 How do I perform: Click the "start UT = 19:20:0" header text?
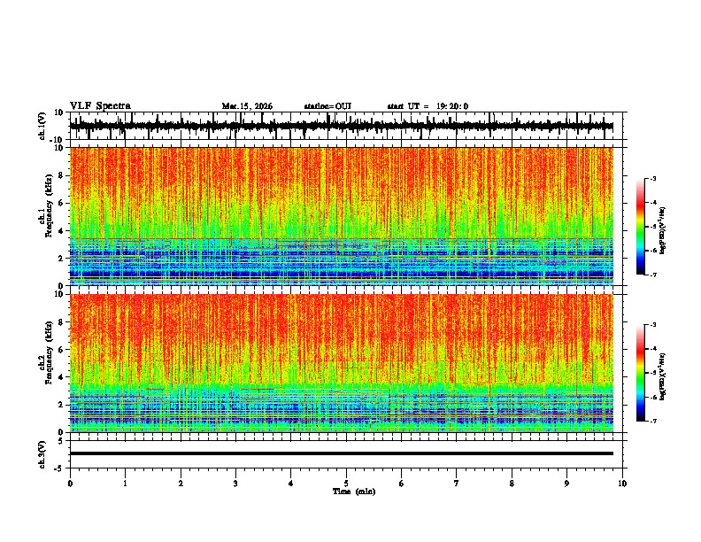(428, 106)
